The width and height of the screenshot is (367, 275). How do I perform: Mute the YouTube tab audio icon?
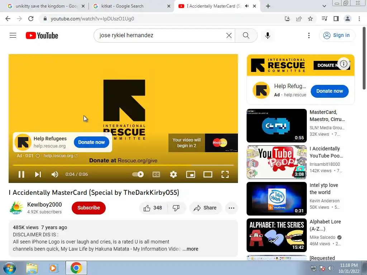[x=247, y=6]
